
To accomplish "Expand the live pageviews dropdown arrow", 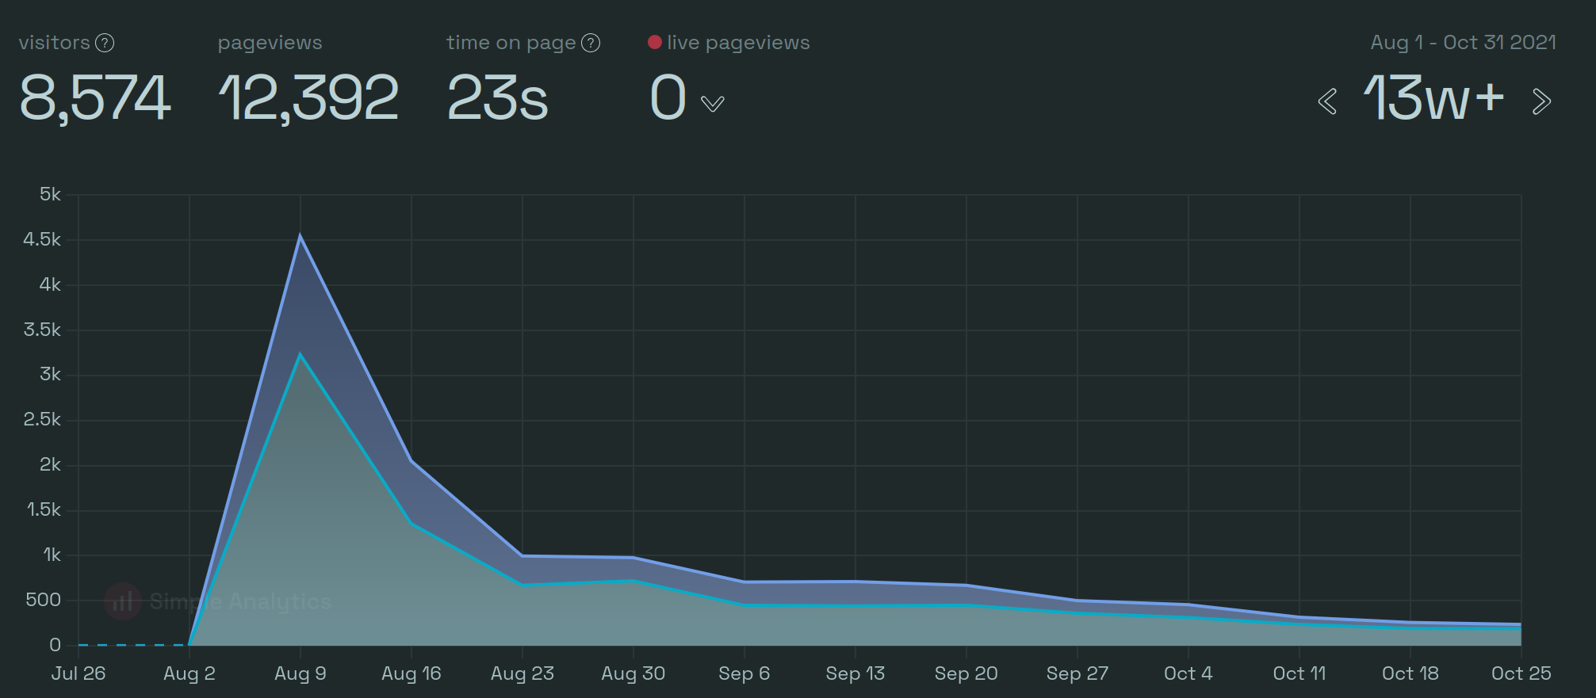I will (713, 104).
